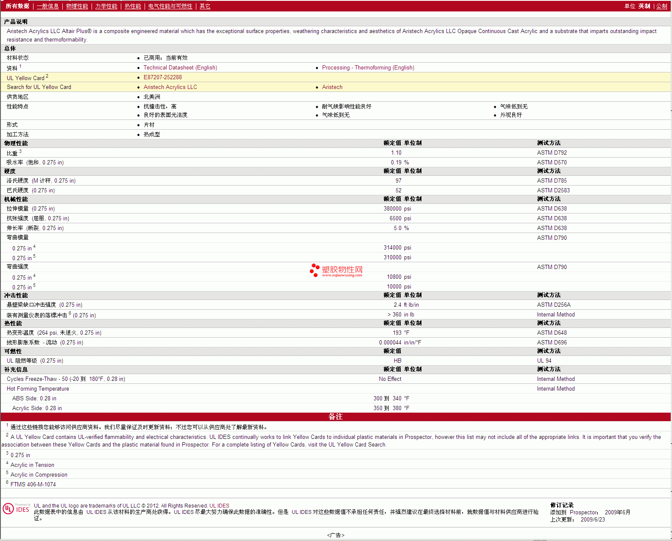Click the 350 到 380 °F value
Image resolution: width=672 pixels, height=541 pixels.
click(x=391, y=408)
